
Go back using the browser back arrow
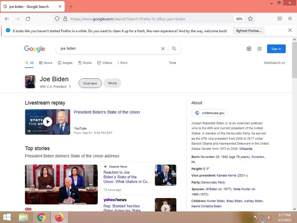[7, 19]
